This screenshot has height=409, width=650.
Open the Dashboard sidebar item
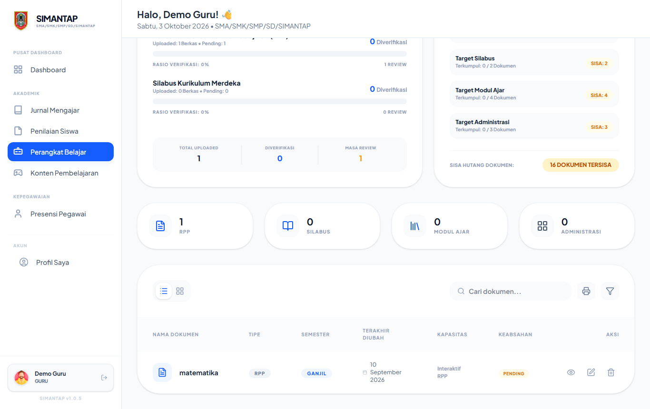[60, 70]
